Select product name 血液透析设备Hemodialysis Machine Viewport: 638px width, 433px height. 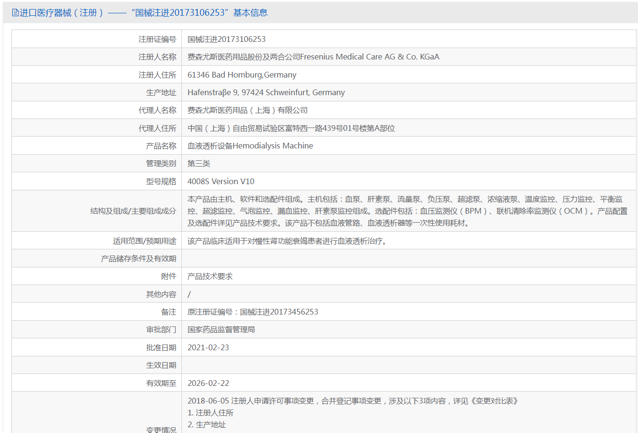pos(250,146)
